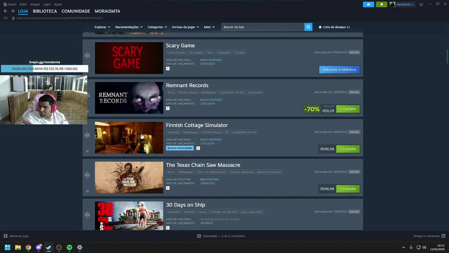
Task: Open the Amigos menu
Action: click(35, 4)
